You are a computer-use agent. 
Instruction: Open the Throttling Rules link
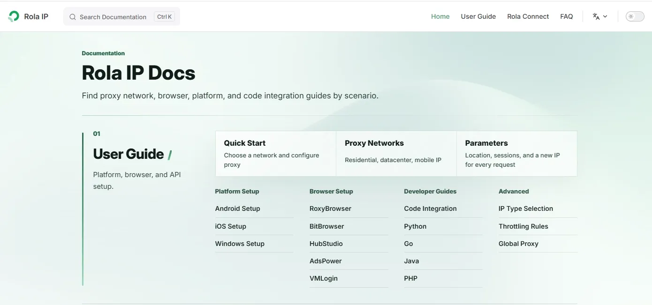click(x=523, y=226)
